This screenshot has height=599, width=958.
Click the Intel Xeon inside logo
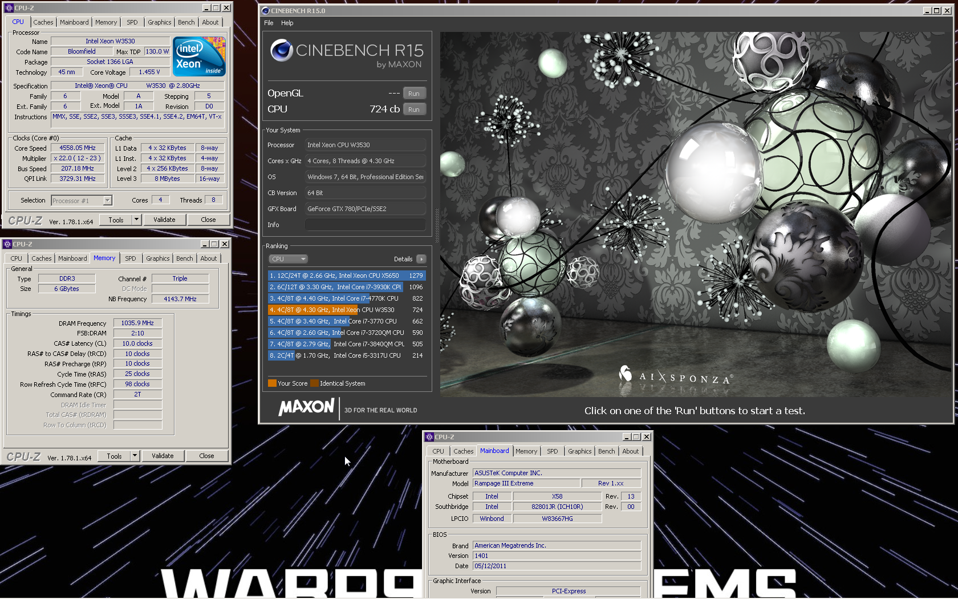[x=199, y=56]
